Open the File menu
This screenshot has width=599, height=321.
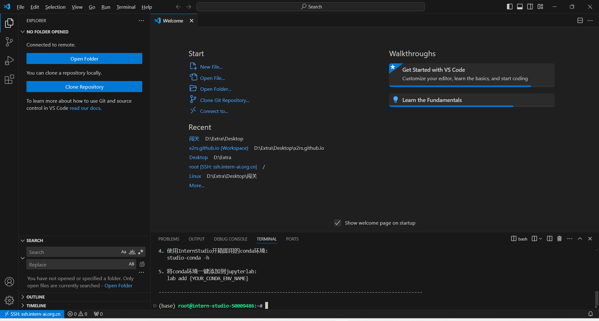pyautogui.click(x=20, y=7)
